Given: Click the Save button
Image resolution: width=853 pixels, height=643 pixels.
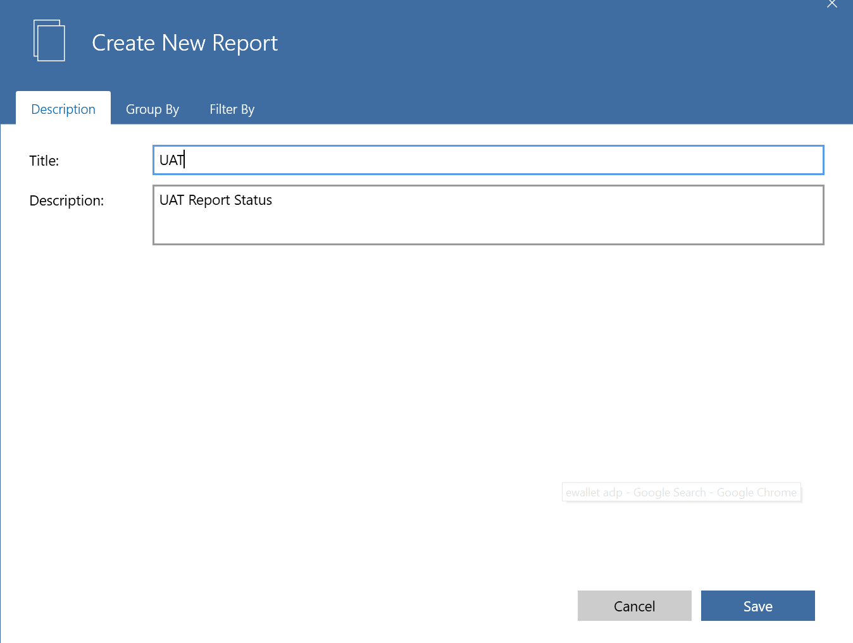Looking at the screenshot, I should 757,606.
